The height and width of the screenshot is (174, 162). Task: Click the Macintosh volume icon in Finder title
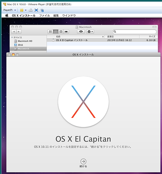pyautogui.click(x=77, y=27)
